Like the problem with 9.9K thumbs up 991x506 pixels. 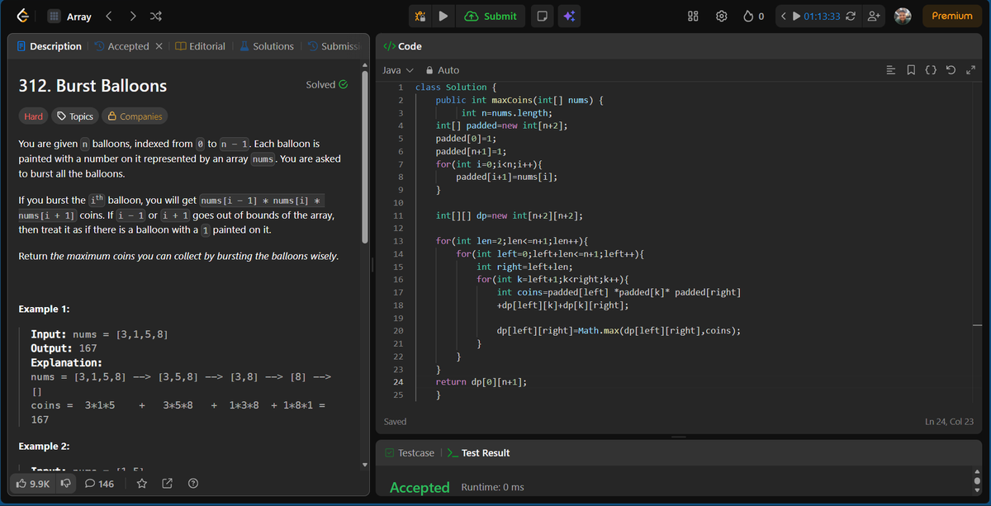[33, 484]
